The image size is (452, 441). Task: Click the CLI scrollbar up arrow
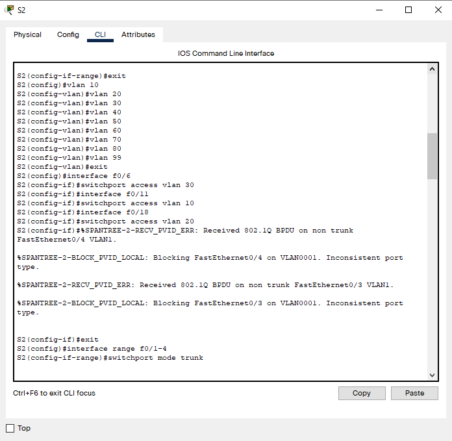(432, 69)
